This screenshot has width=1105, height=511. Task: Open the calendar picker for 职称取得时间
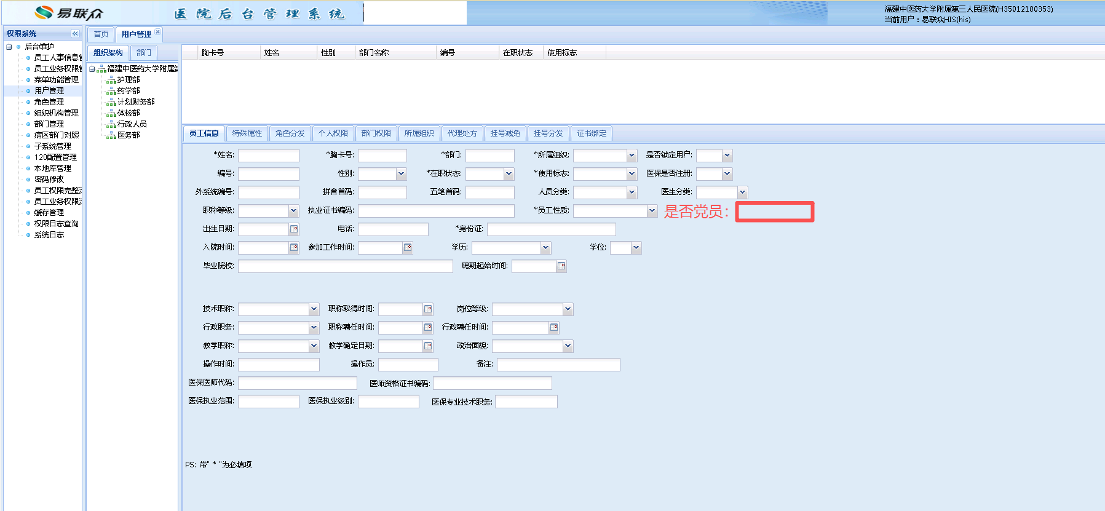coord(428,309)
